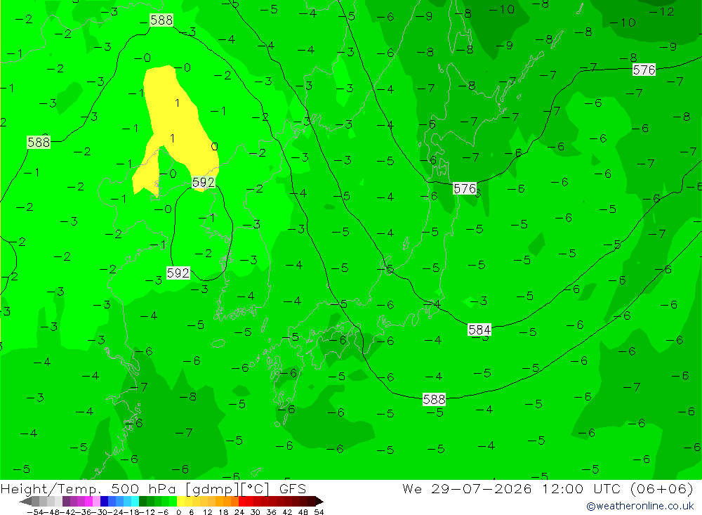This screenshot has width=702, height=515.
Task: Pick the purple legend swatch near -42
Action: [x=66, y=501]
